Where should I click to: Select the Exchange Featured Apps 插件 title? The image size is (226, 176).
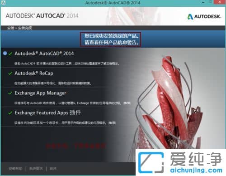point(48,113)
